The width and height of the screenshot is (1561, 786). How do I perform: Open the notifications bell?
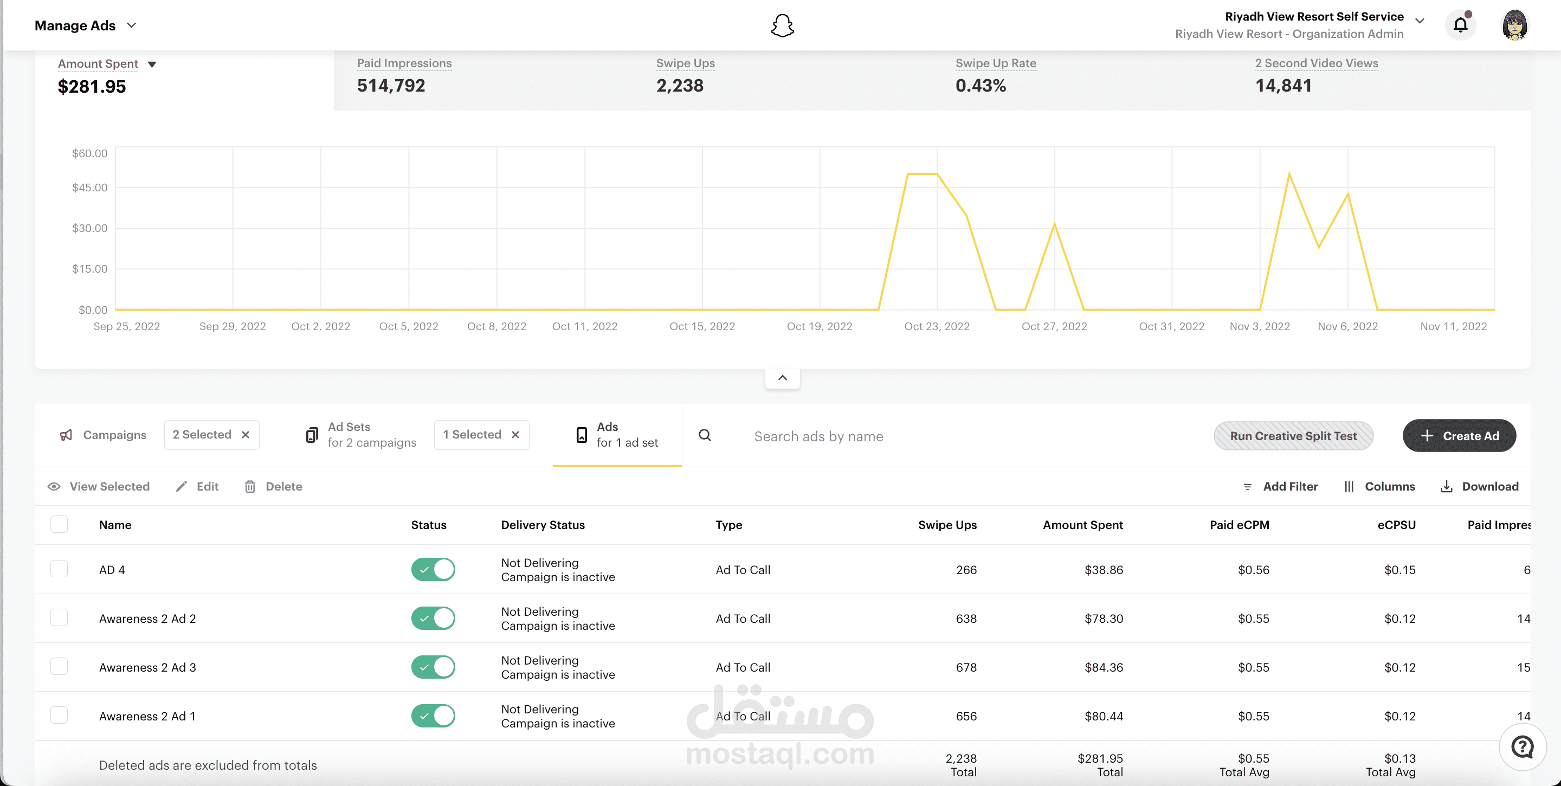pos(1460,25)
